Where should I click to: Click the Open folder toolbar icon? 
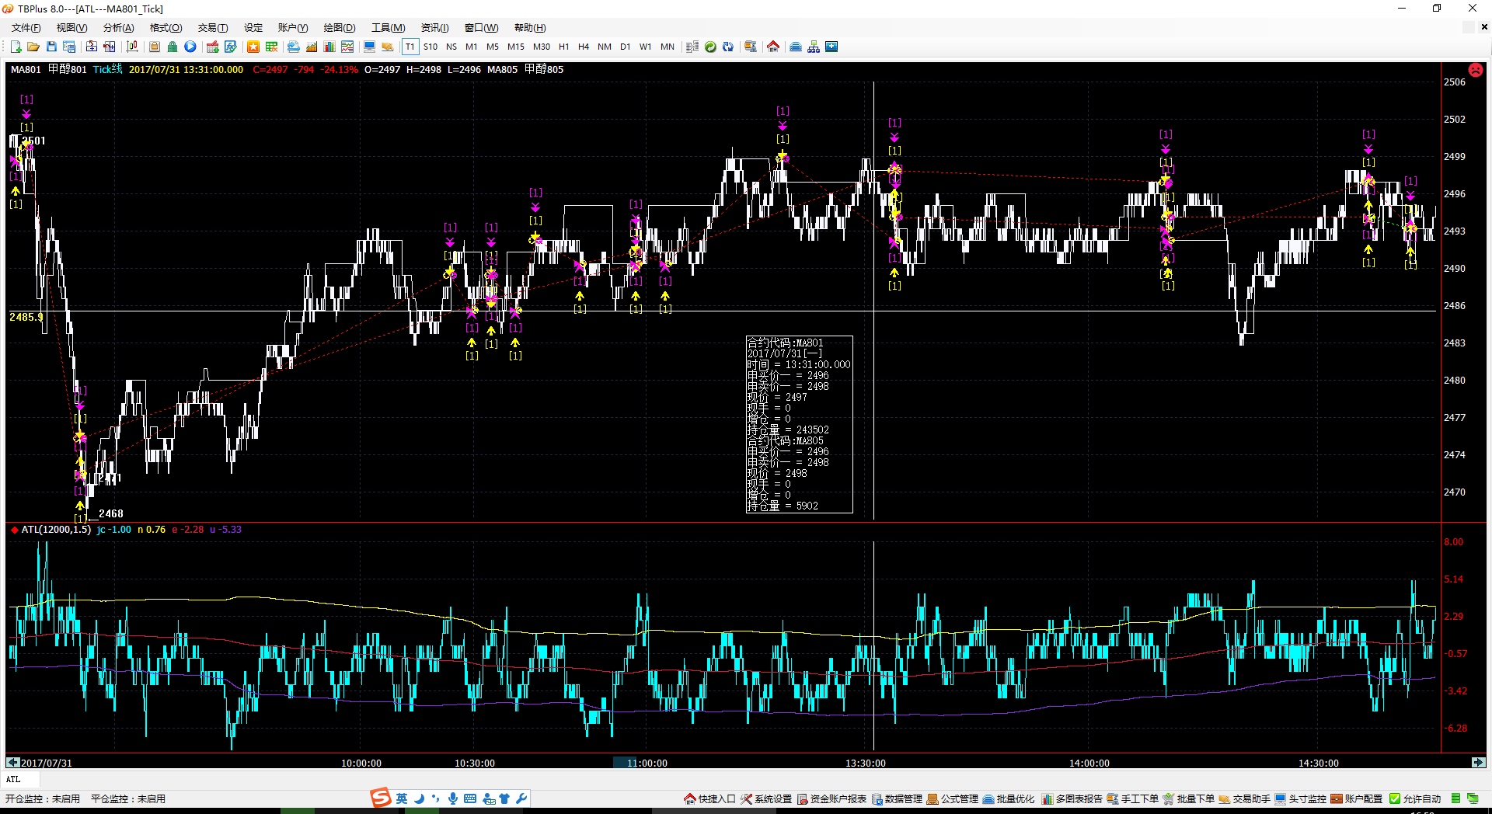[33, 47]
